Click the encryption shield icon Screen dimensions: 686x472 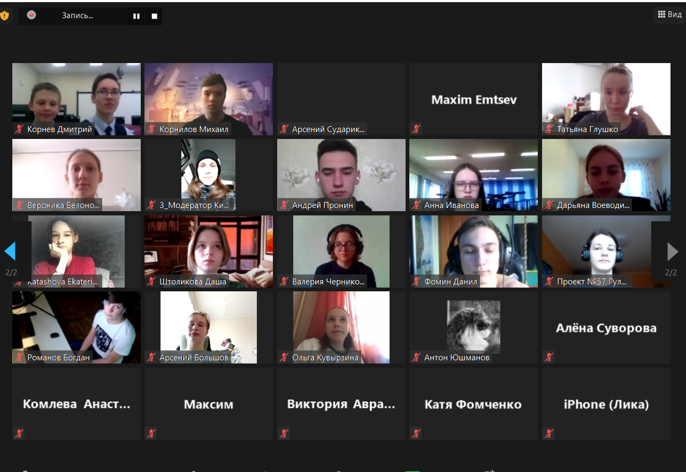[4, 16]
